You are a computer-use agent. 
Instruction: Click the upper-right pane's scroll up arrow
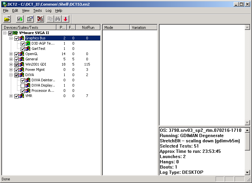[x=247, y=27]
